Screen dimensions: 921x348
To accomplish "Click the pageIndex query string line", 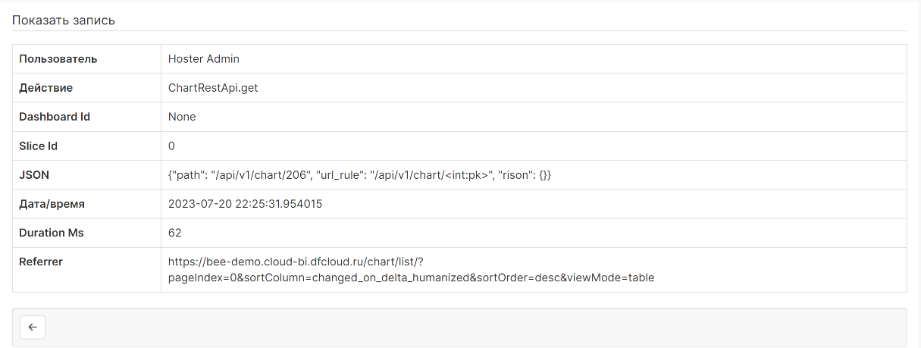I will point(411,277).
